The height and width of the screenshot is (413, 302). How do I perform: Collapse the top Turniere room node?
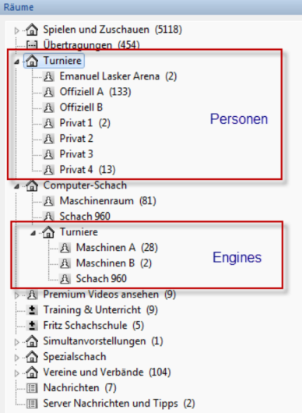click(x=17, y=62)
